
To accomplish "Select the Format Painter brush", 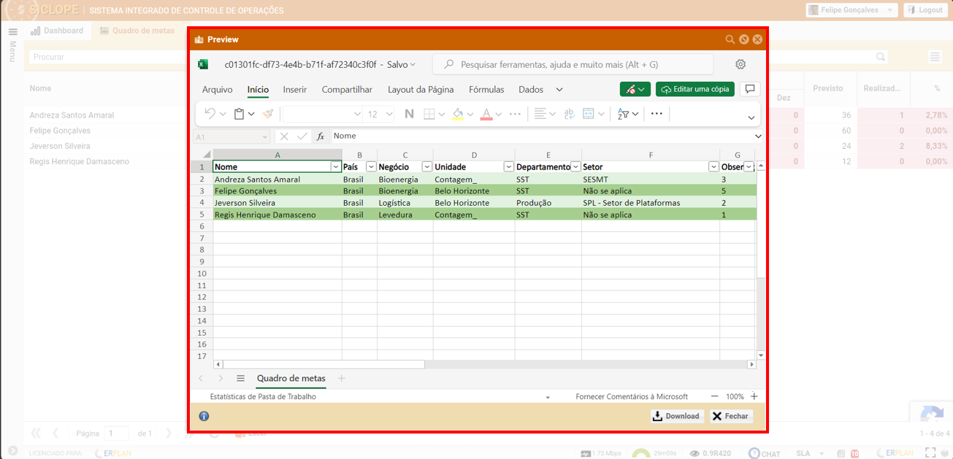I will [268, 114].
